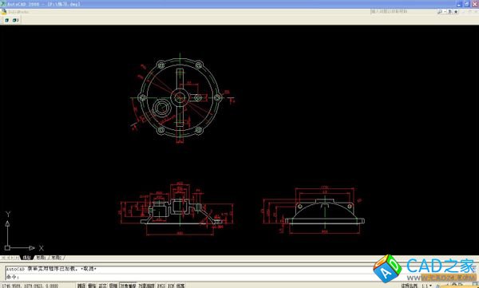Expand the dropdown arrow next to the search magnifier
This screenshot has width=479, height=288.
click(x=445, y=12)
